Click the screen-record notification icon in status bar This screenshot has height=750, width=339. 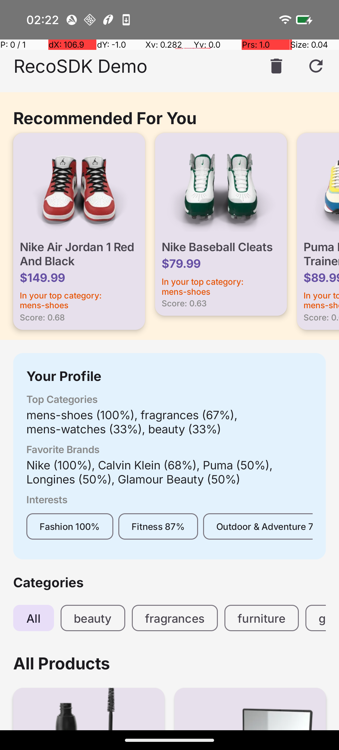point(126,20)
